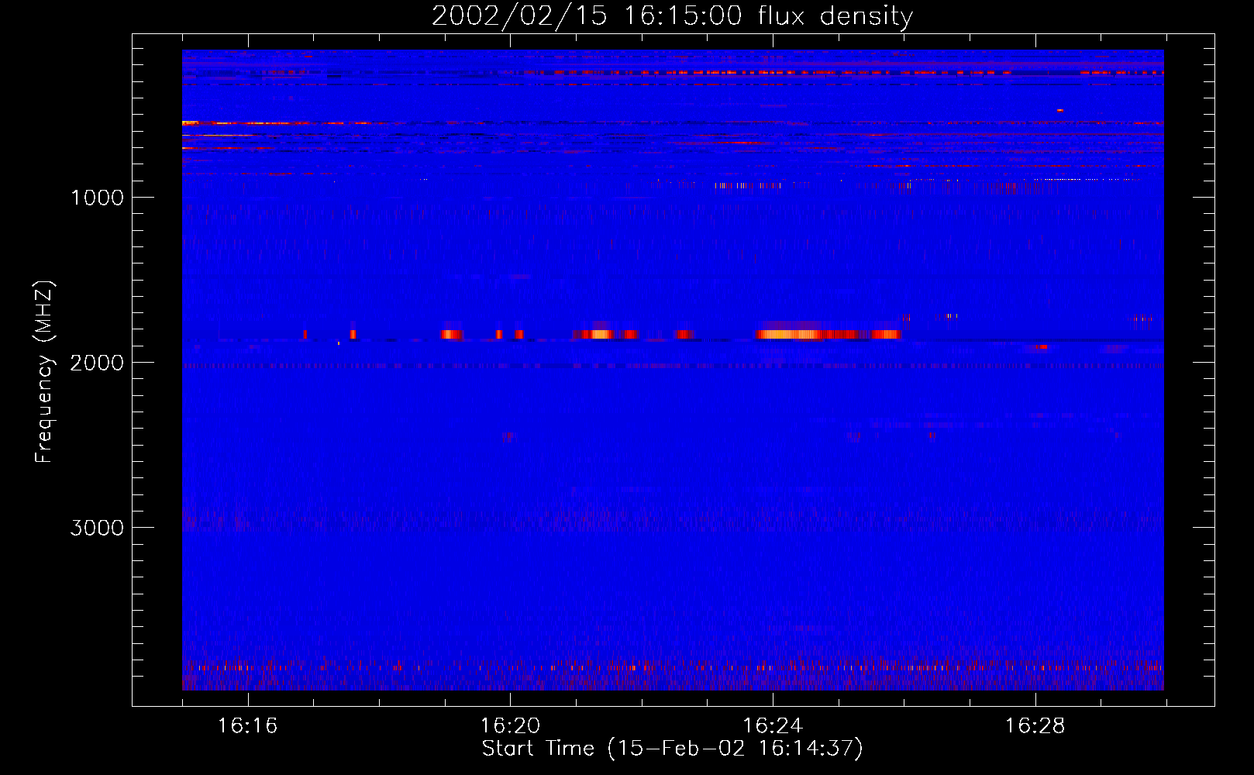Image resolution: width=1254 pixels, height=775 pixels.
Task: Click the brightest long burst near 16:24
Action: 828,334
